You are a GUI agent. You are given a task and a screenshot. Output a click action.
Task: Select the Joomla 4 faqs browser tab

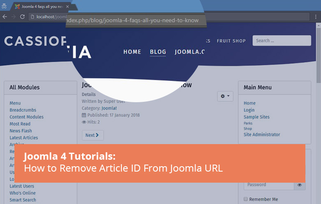[x=42, y=7]
